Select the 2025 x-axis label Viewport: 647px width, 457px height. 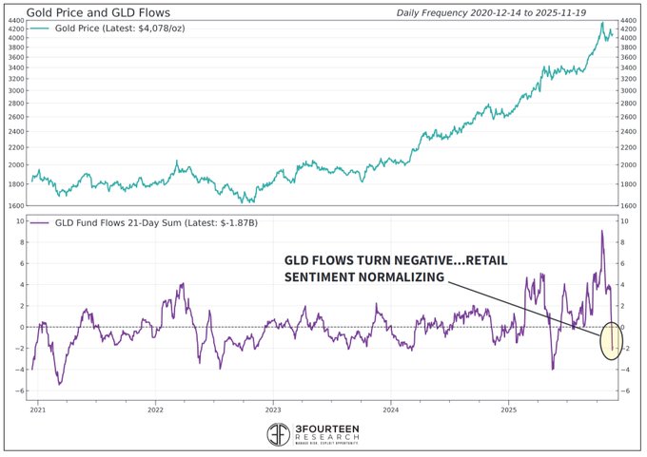coord(508,410)
